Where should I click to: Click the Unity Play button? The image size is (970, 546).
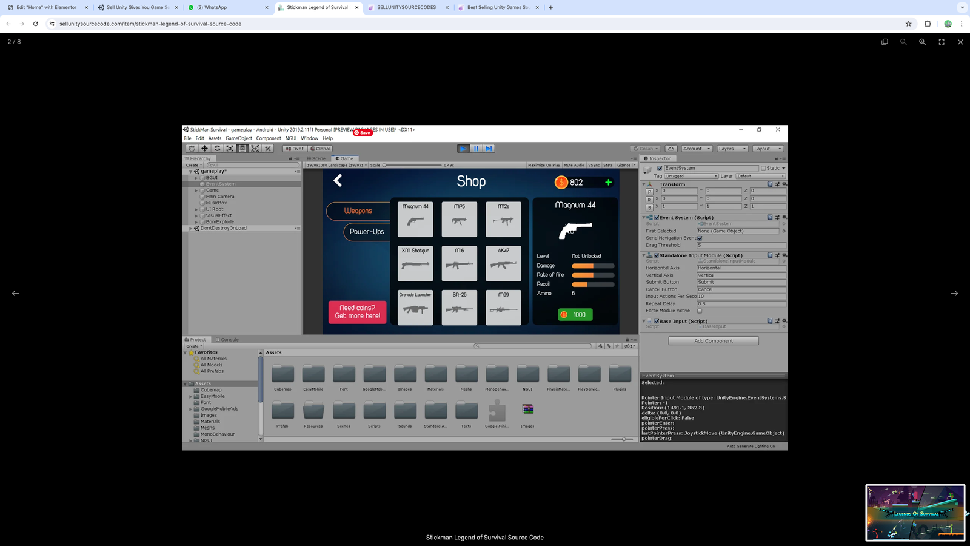click(x=463, y=149)
